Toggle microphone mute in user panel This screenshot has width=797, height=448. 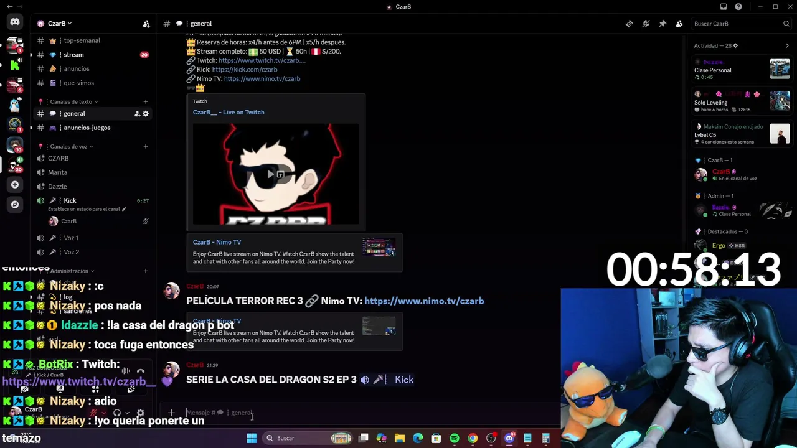point(93,413)
